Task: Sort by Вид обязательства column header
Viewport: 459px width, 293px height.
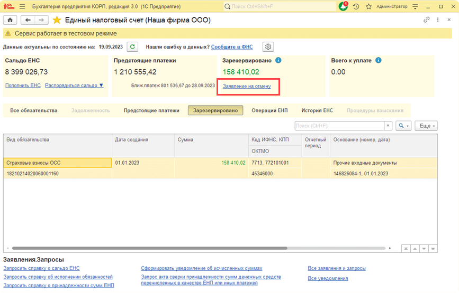Action: coord(58,145)
